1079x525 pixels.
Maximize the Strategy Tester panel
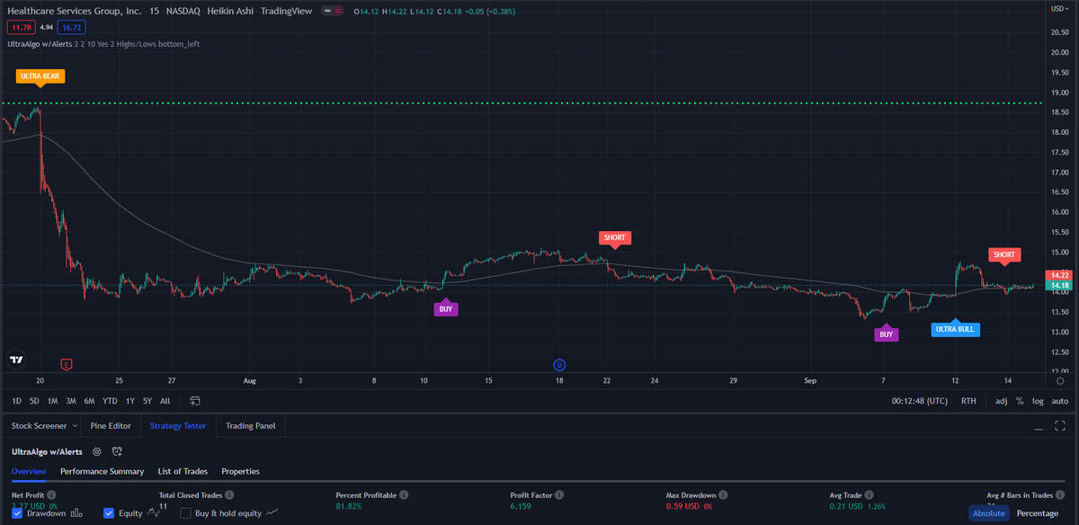[x=1061, y=426]
